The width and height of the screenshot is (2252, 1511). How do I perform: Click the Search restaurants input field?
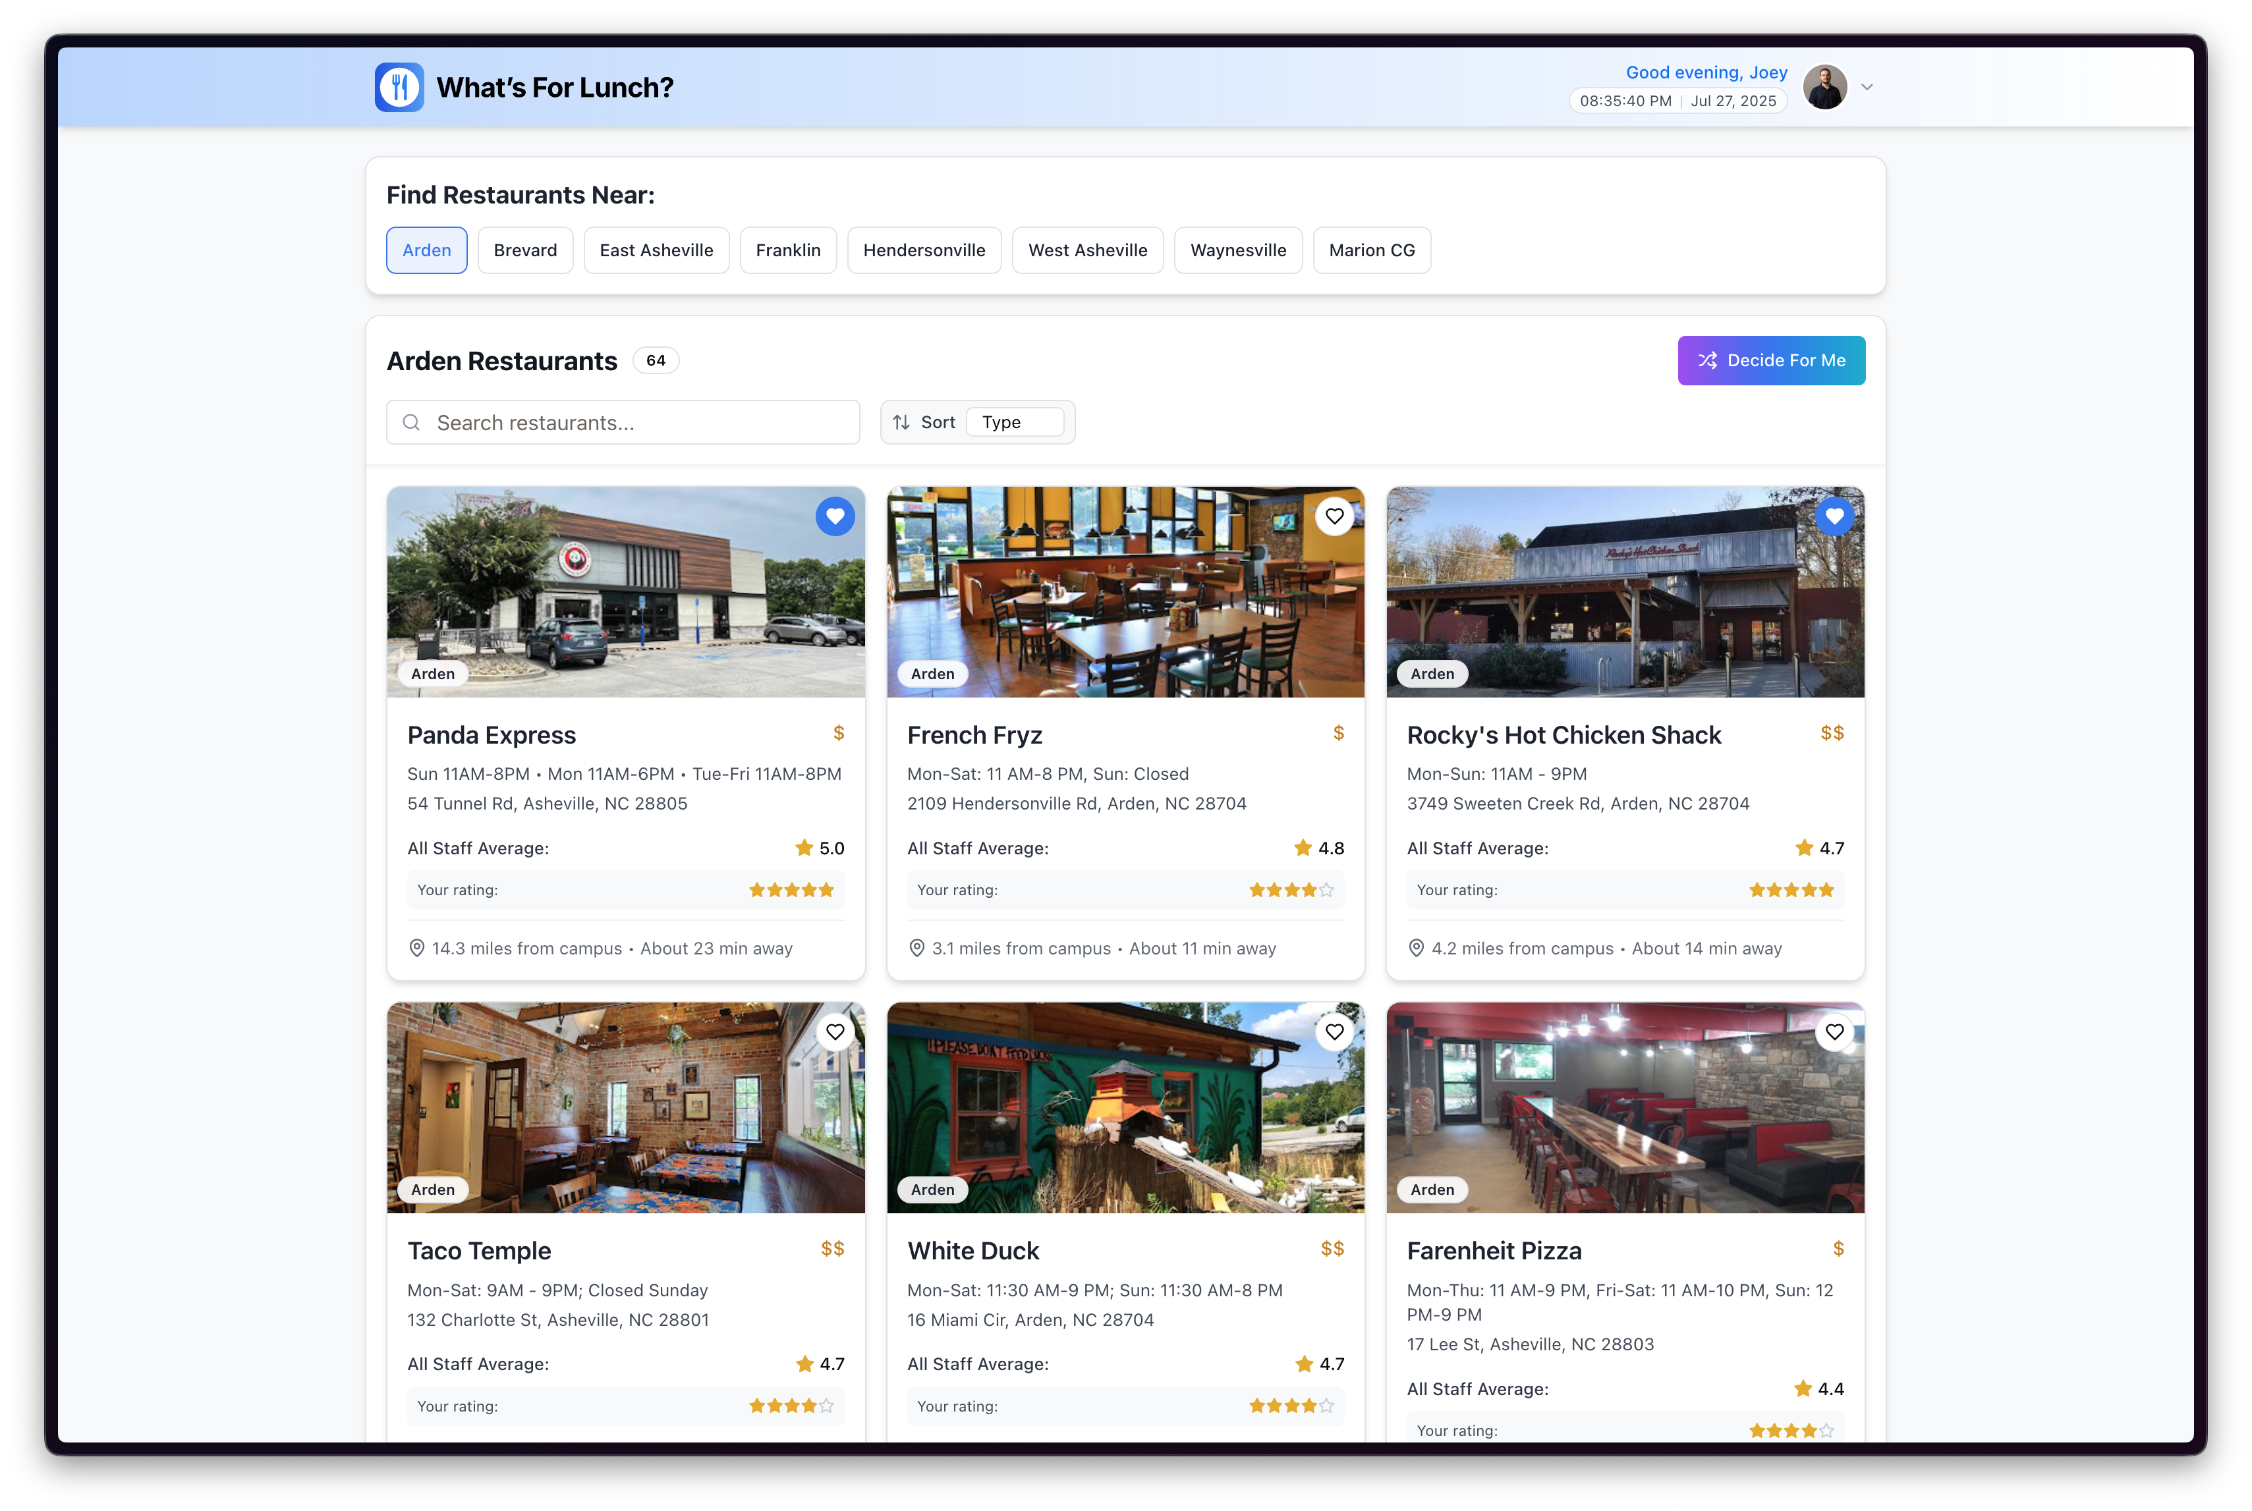pyautogui.click(x=623, y=423)
